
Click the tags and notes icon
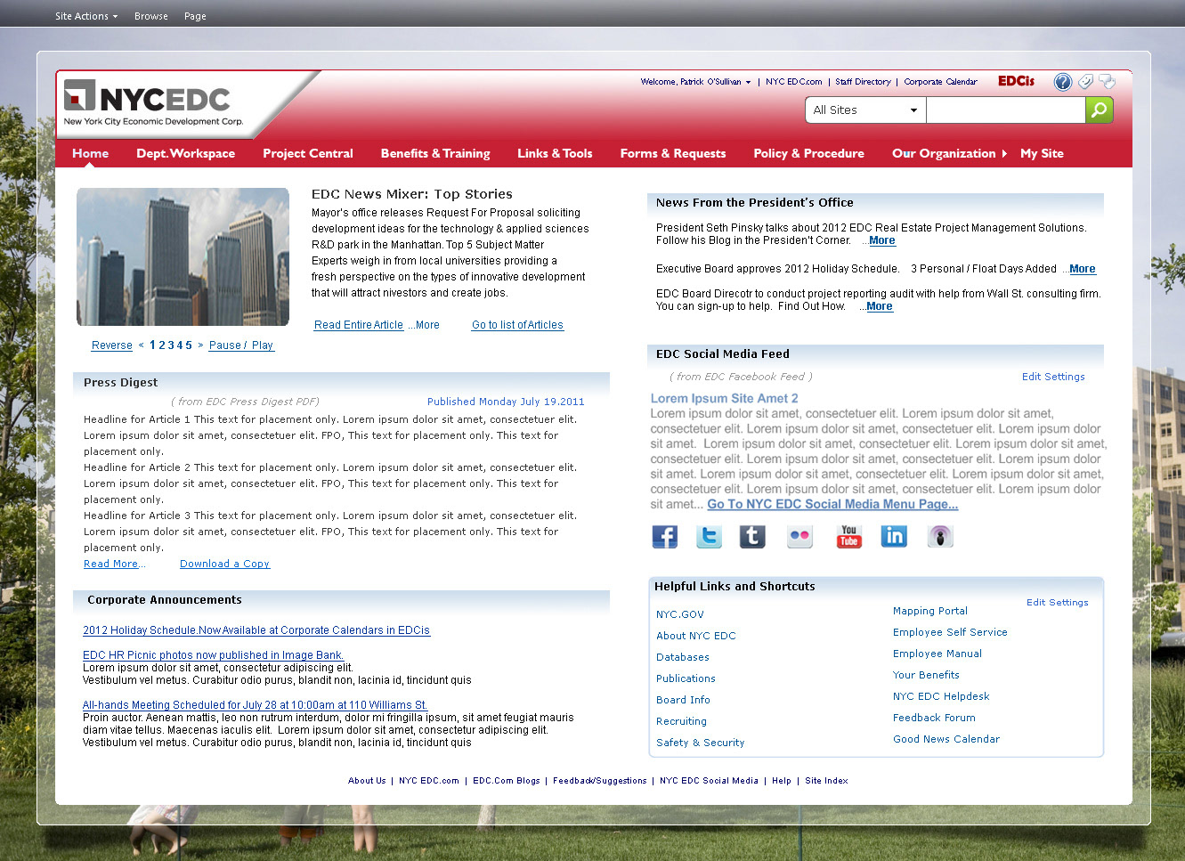(x=1085, y=82)
